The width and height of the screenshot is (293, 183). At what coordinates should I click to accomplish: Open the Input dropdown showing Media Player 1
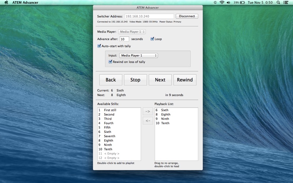[139, 56]
